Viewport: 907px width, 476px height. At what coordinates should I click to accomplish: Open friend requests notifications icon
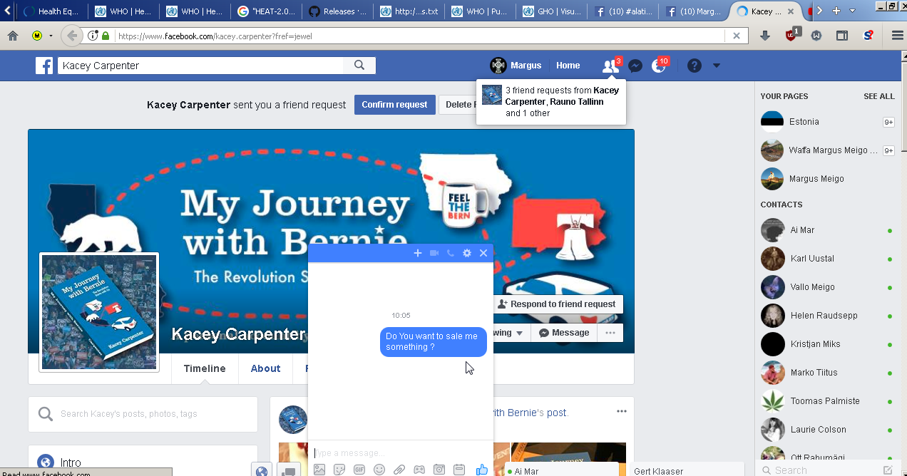coord(610,66)
